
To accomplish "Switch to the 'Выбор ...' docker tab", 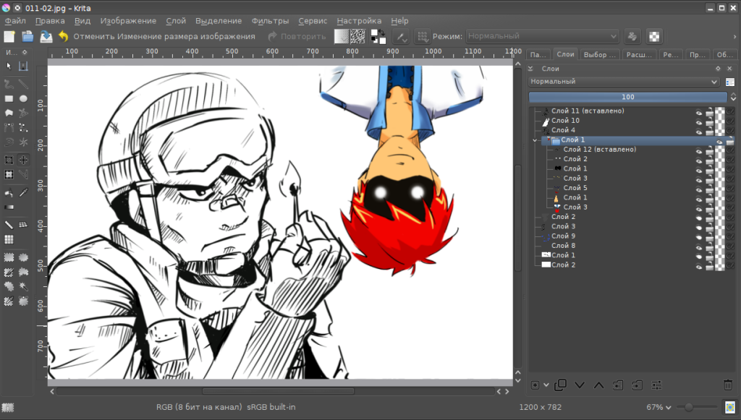I will pos(600,55).
